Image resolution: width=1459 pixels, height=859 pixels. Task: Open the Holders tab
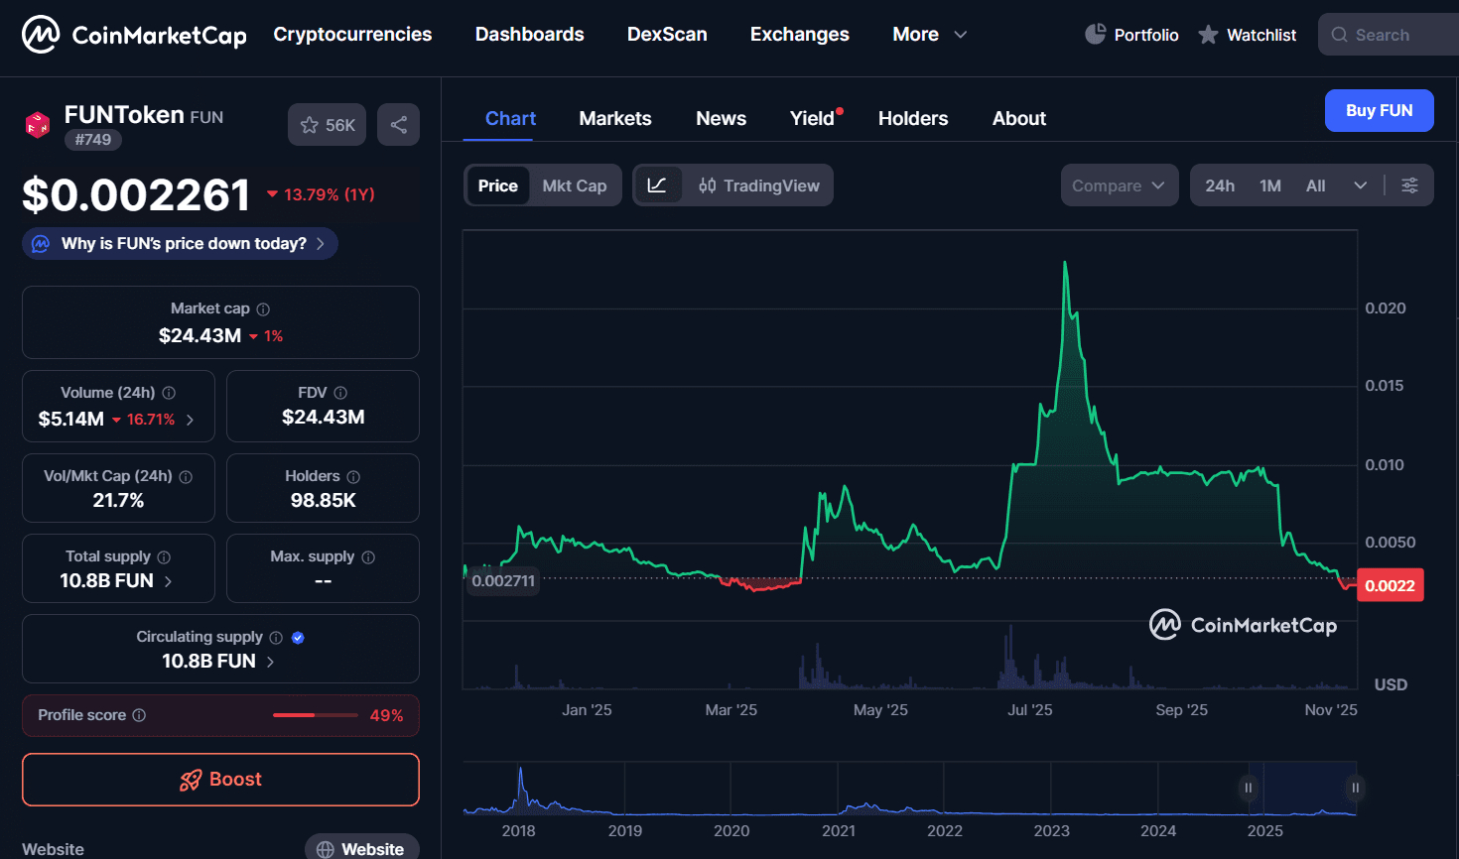click(x=912, y=119)
